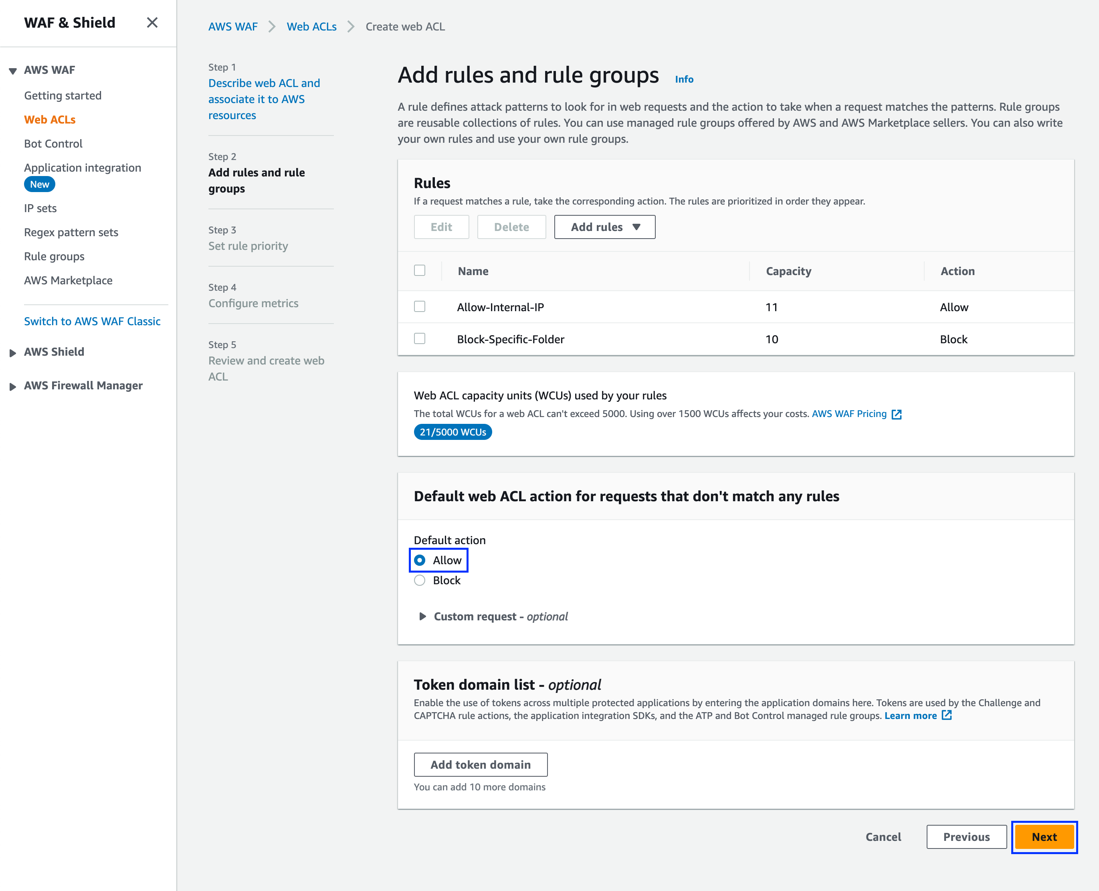Open the Info link beside heading
The width and height of the screenshot is (1099, 891).
pos(684,79)
